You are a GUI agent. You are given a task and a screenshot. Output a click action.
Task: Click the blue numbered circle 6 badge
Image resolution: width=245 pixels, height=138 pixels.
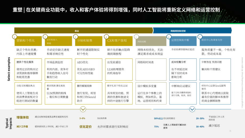click(169, 37)
